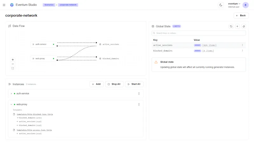Click file icon beside http-access template

tap(14, 130)
